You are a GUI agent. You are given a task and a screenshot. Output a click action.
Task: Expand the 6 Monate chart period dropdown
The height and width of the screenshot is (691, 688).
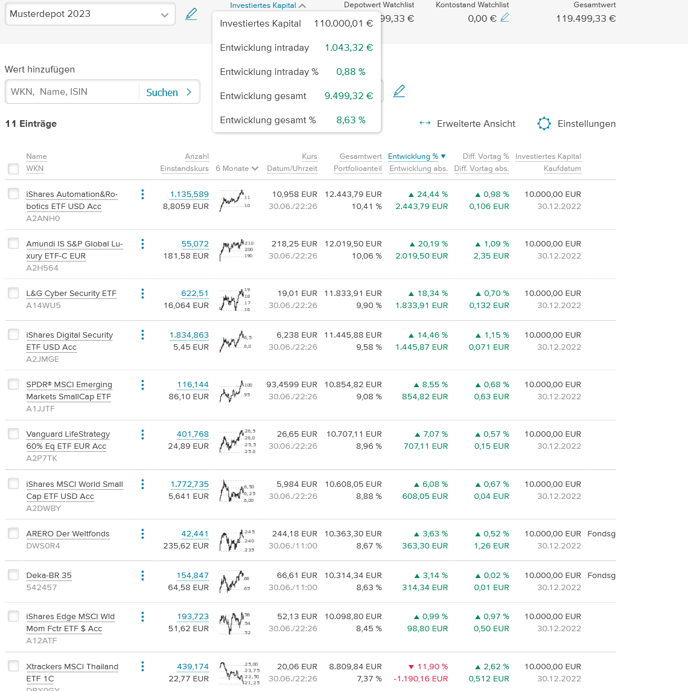pos(237,169)
